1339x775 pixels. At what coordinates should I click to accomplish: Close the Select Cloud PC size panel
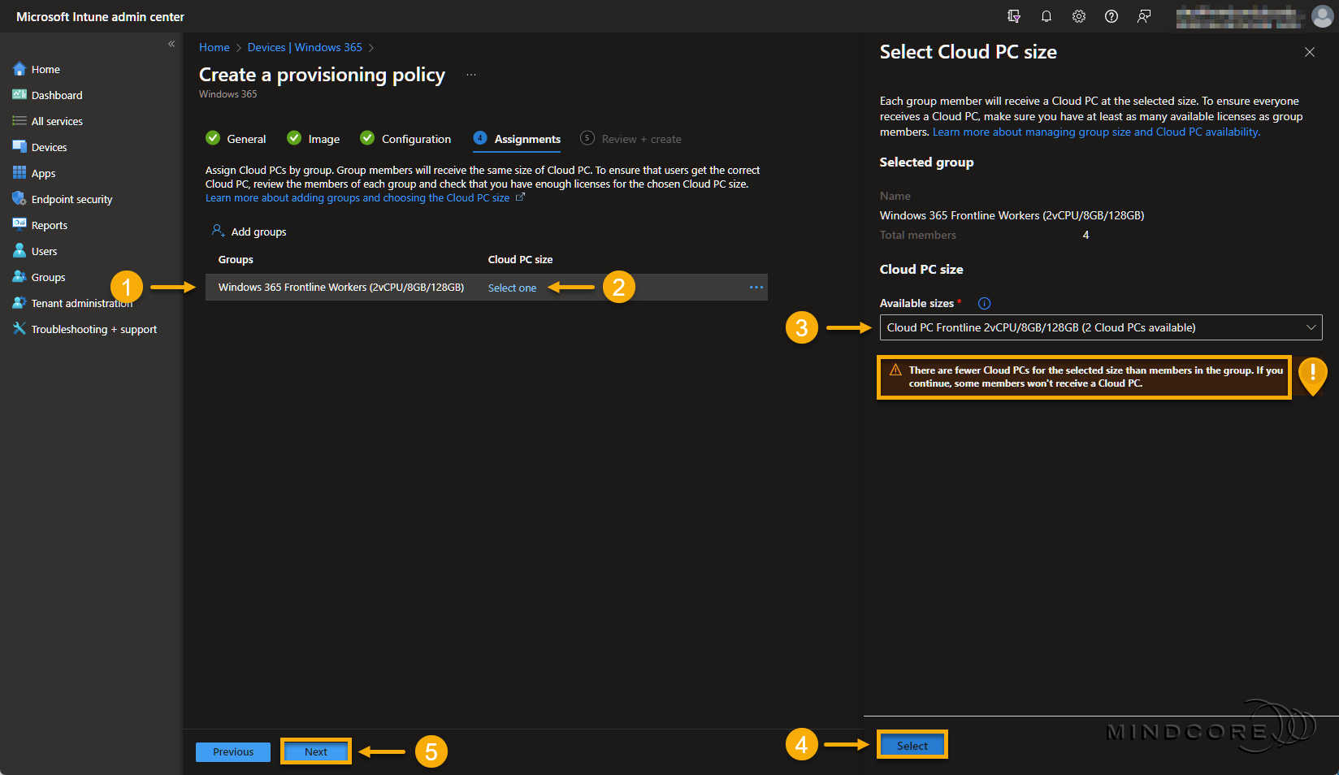click(x=1309, y=52)
